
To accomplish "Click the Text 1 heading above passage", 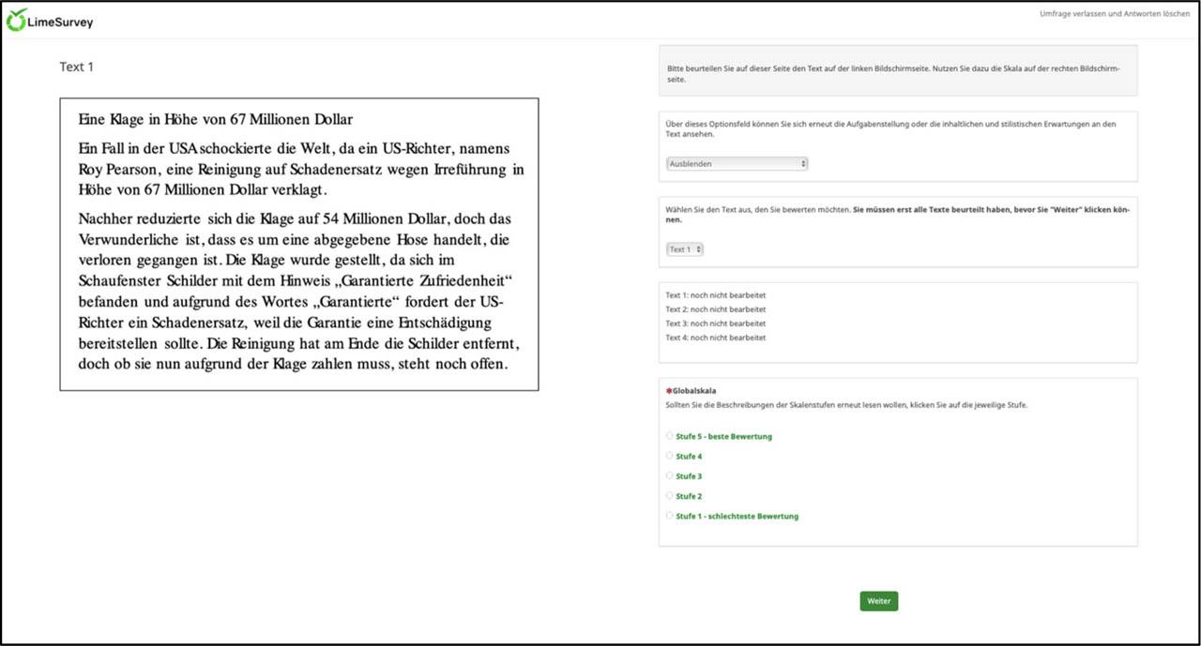I will tap(77, 67).
